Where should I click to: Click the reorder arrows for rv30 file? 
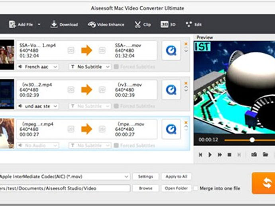coord(186,89)
